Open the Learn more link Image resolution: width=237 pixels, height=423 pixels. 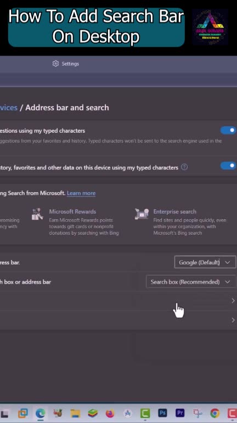pos(81,193)
